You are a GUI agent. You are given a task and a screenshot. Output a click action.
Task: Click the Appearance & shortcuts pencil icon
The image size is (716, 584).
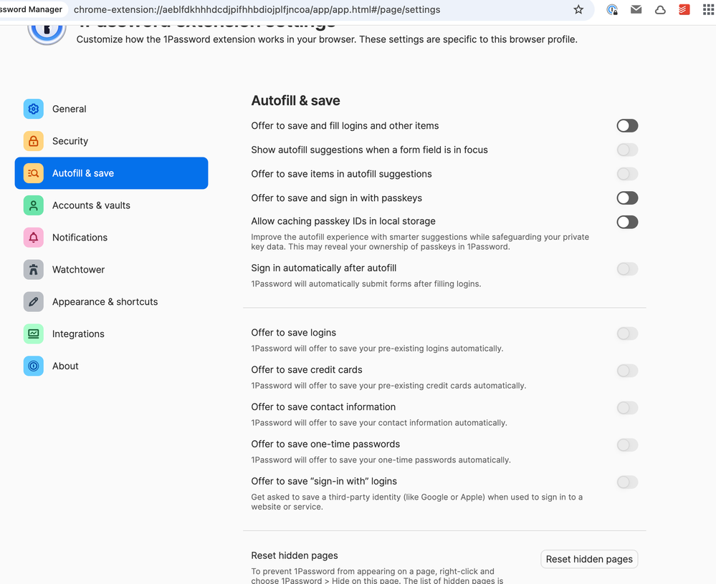pos(34,302)
